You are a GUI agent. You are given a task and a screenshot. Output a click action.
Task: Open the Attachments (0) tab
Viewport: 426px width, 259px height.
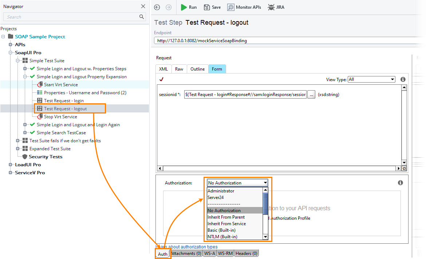186,253
